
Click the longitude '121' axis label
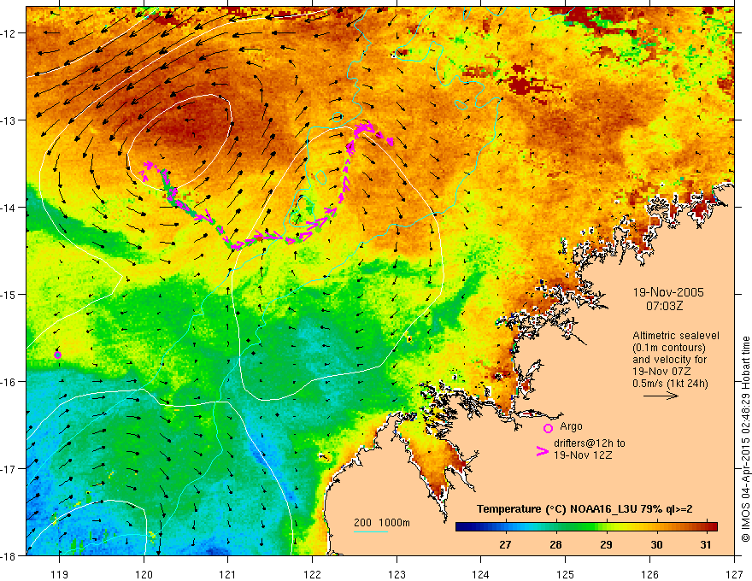228,574
